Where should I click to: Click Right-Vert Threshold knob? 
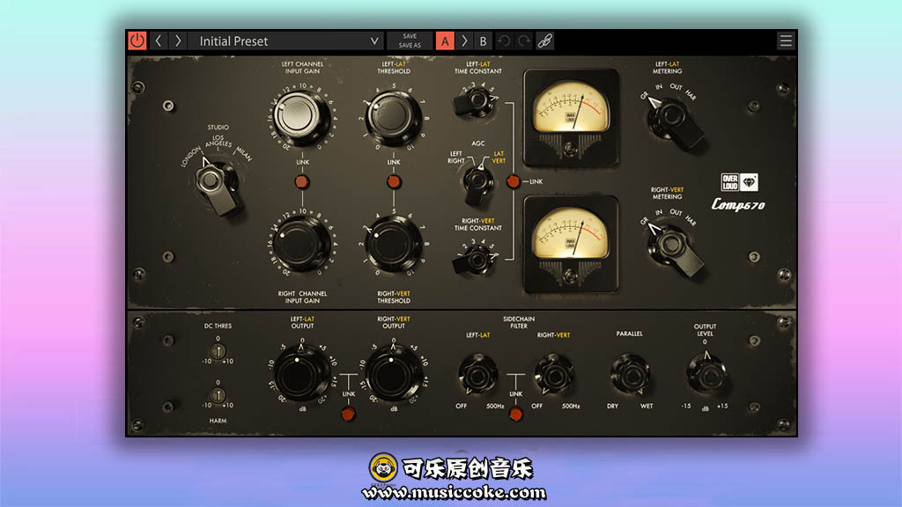tap(394, 243)
